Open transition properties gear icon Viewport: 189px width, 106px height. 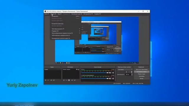coord(132,72)
